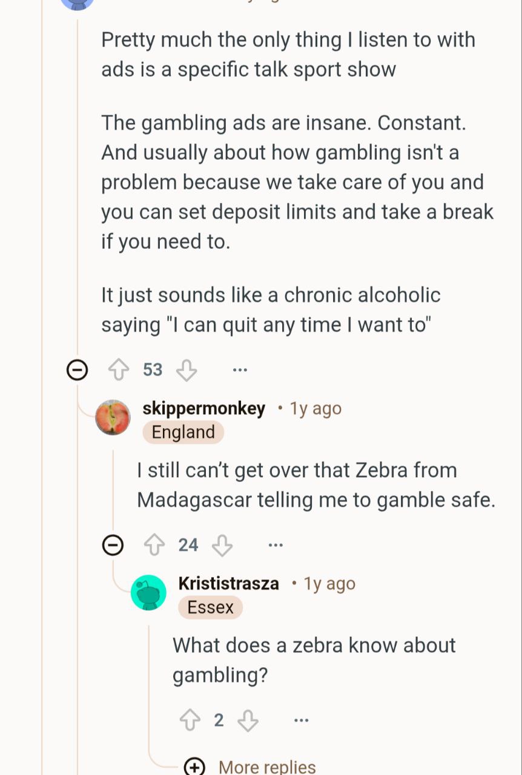Select the England user flair
The image size is (522, 775).
pyautogui.click(x=183, y=432)
